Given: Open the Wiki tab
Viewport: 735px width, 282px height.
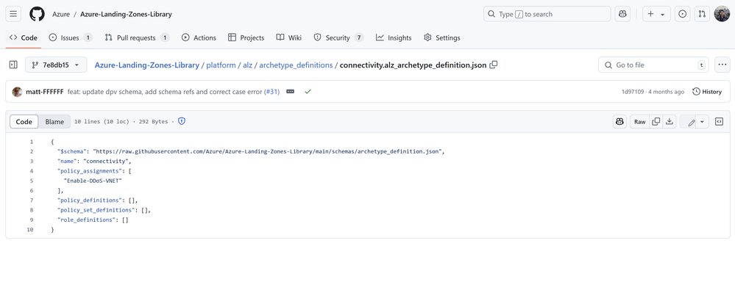Looking at the screenshot, I should point(288,38).
